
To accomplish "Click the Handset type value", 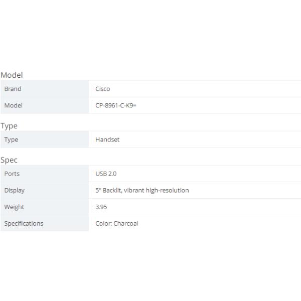I will tap(107, 139).
